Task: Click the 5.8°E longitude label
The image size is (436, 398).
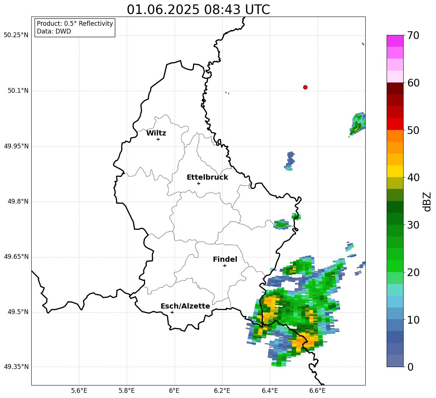Action: click(x=127, y=391)
